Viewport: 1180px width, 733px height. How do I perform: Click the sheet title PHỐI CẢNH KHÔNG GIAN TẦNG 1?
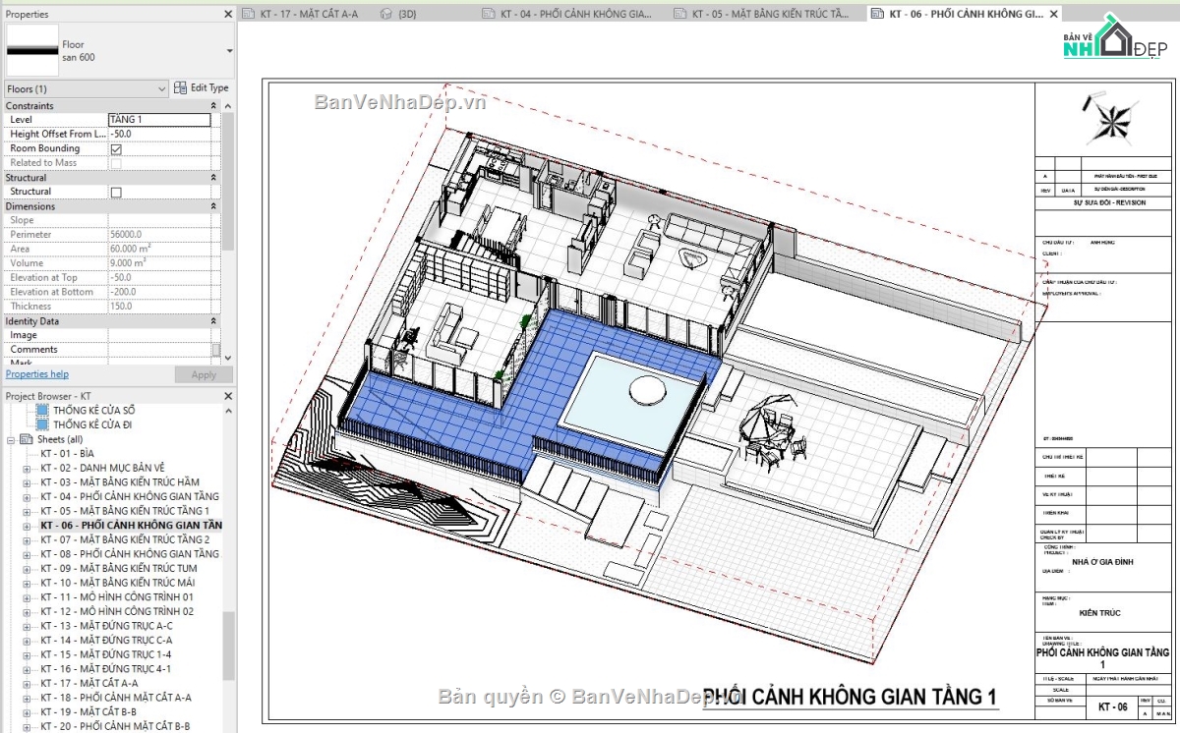[849, 697]
